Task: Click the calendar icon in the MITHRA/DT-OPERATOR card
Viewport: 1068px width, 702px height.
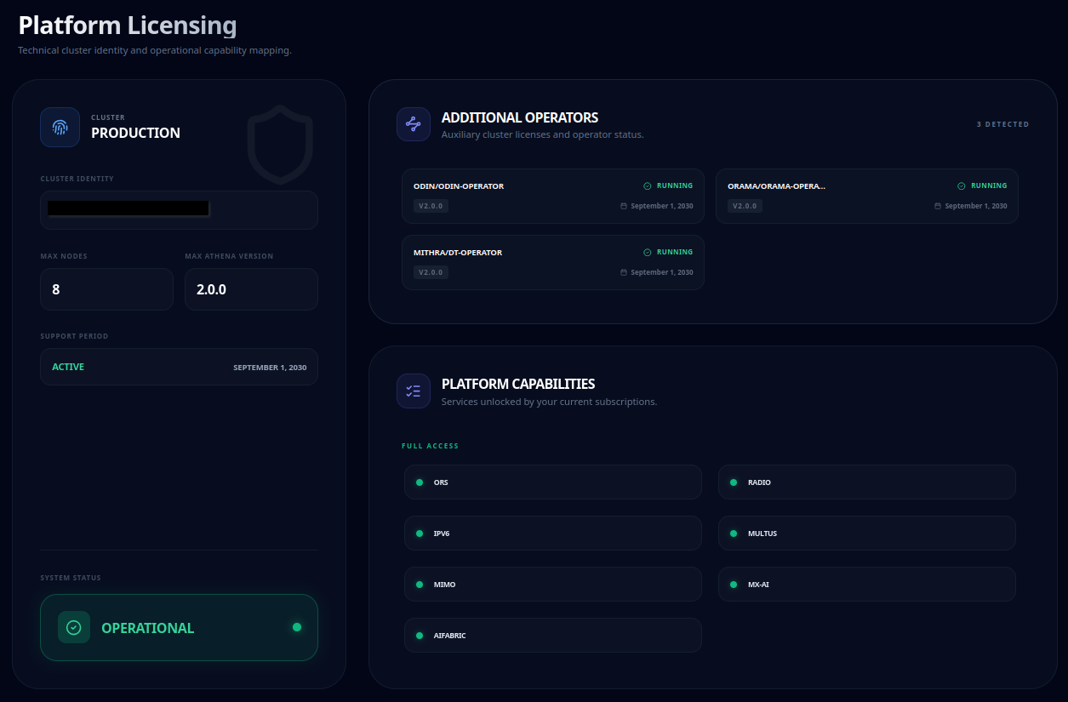Action: pyautogui.click(x=624, y=272)
